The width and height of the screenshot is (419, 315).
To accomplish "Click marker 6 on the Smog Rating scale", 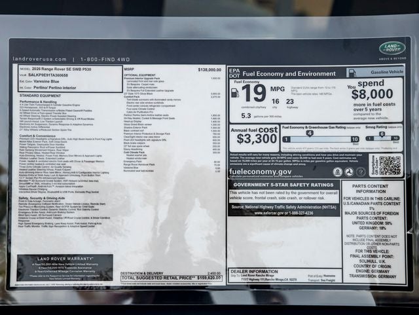I will tap(382, 134).
